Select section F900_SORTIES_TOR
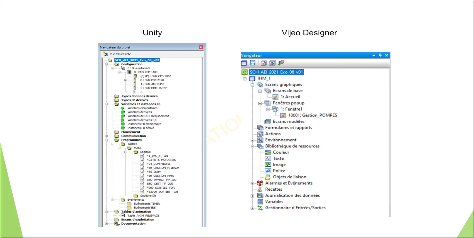This screenshot has width=474, height=238. pyautogui.click(x=161, y=188)
